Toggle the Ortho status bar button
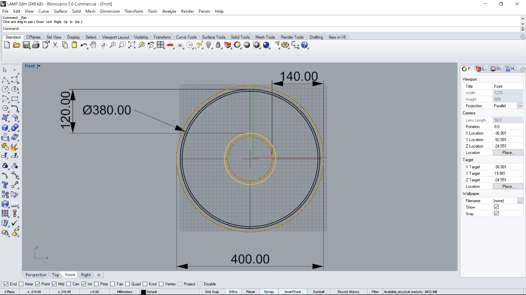The image size is (526, 295). 233,292
